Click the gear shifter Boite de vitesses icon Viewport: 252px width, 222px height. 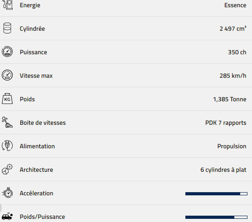(x=7, y=122)
